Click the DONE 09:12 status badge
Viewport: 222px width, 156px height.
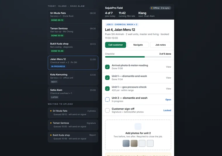57,20
